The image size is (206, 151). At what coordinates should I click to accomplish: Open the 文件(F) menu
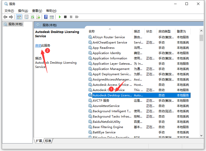(x=9, y=11)
